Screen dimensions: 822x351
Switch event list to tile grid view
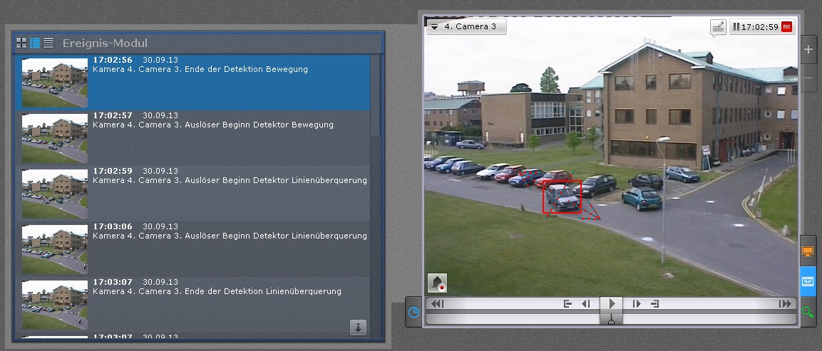(x=21, y=43)
